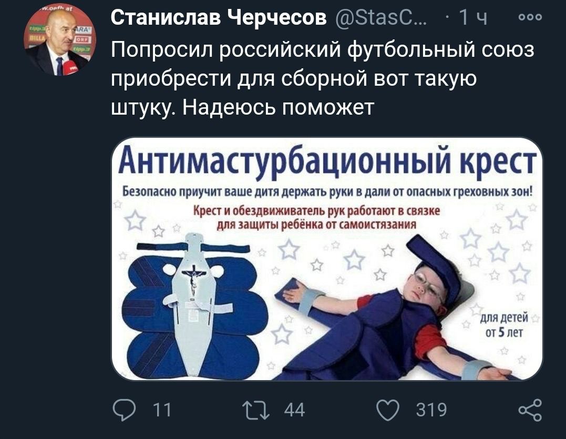Click the words 'Надеюсь поможет' in the tweet
Screen dimensions: 566x439
pos(279,107)
